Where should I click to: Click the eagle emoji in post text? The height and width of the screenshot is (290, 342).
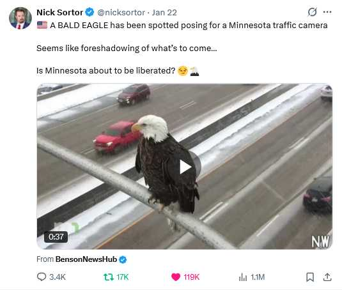pos(194,71)
